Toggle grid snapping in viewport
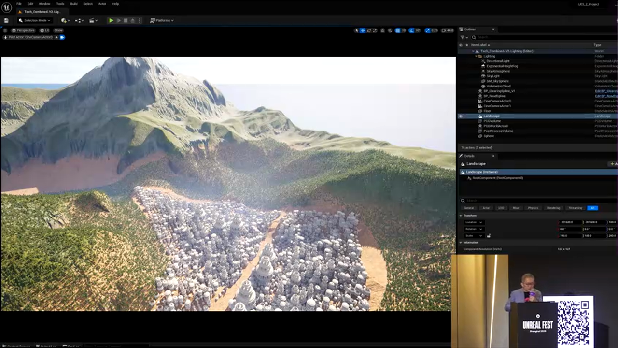 (x=397, y=30)
